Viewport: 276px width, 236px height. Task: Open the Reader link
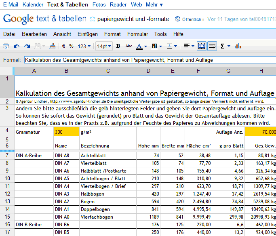(x=118, y=4)
